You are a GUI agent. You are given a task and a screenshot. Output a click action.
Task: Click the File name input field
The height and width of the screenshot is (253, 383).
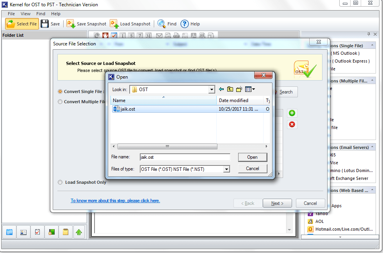(x=185, y=157)
